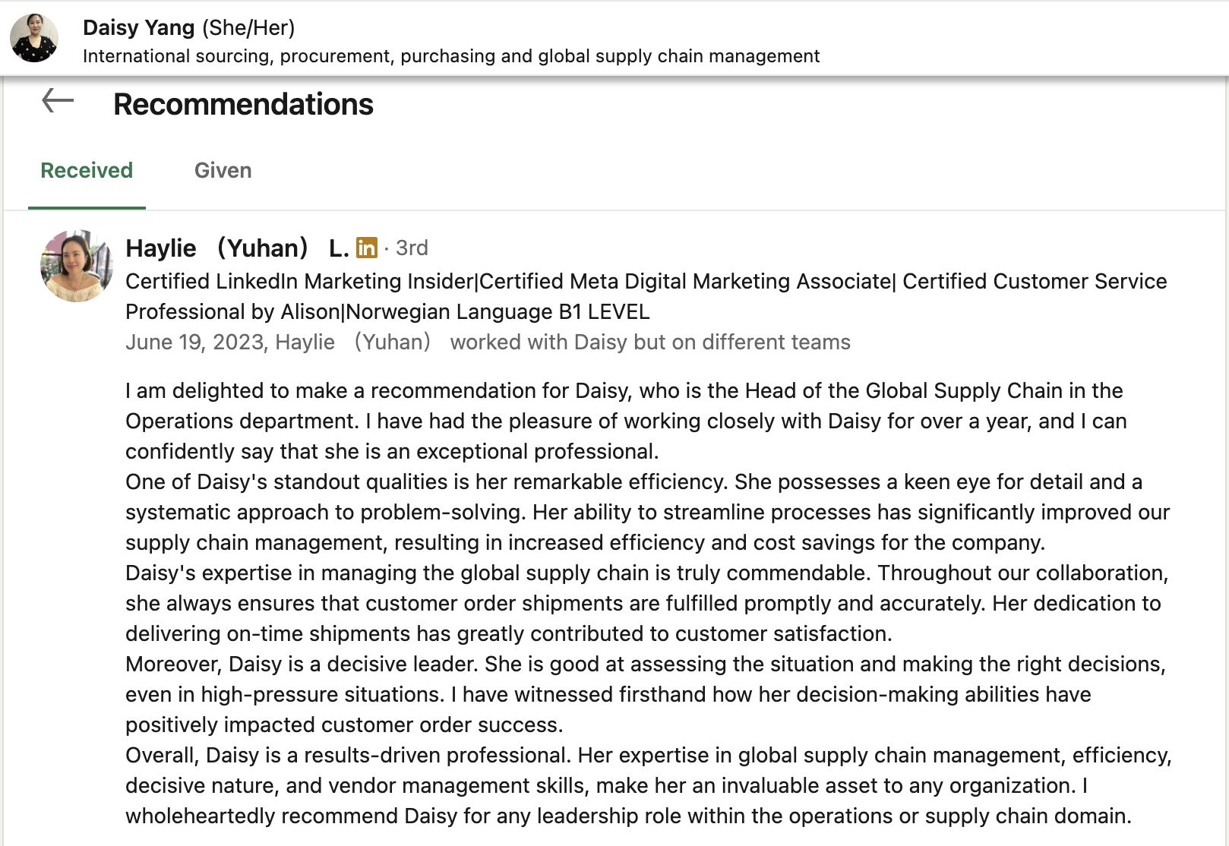Image resolution: width=1229 pixels, height=846 pixels.
Task: Open Haylie (Yuhan) L.'s profile picture
Action: click(x=77, y=267)
